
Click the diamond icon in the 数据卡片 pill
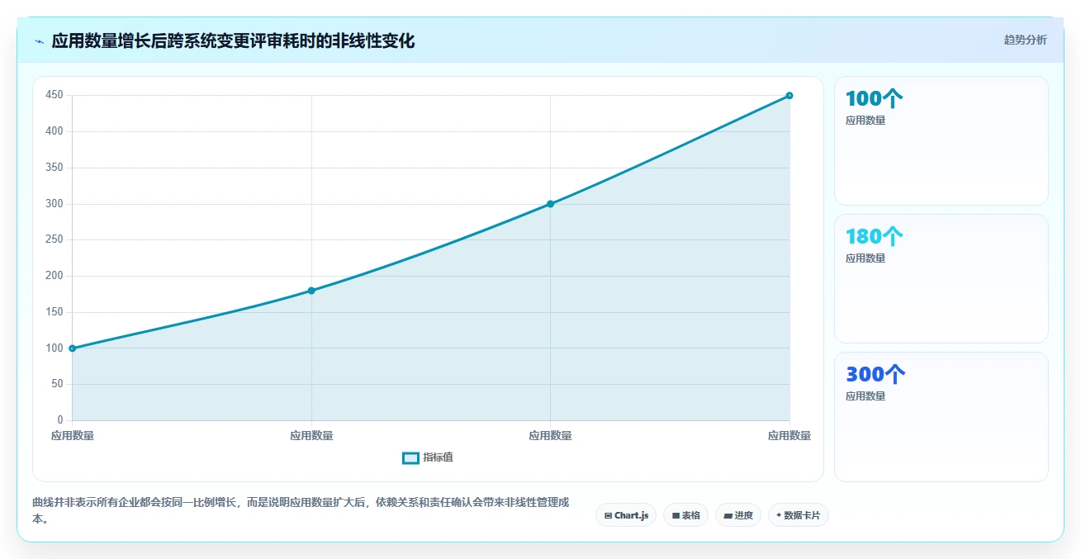pos(779,515)
